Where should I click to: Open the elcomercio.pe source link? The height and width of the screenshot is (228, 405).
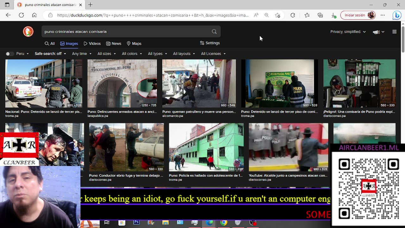[x=173, y=116]
